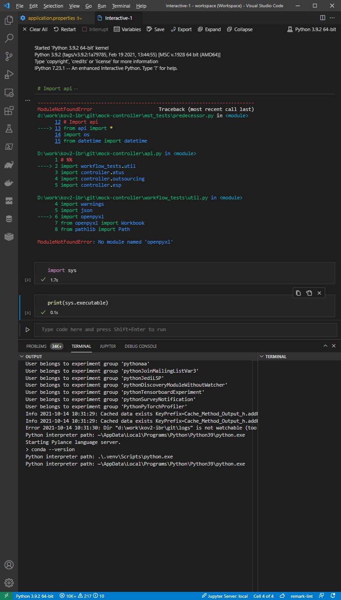Click the code input field
This screenshot has width=341, height=600.
[x=186, y=330]
